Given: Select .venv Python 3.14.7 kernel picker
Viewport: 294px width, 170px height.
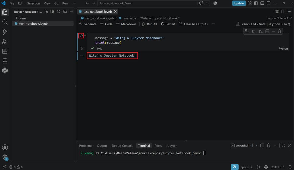Looking at the screenshot, I should 263,24.
